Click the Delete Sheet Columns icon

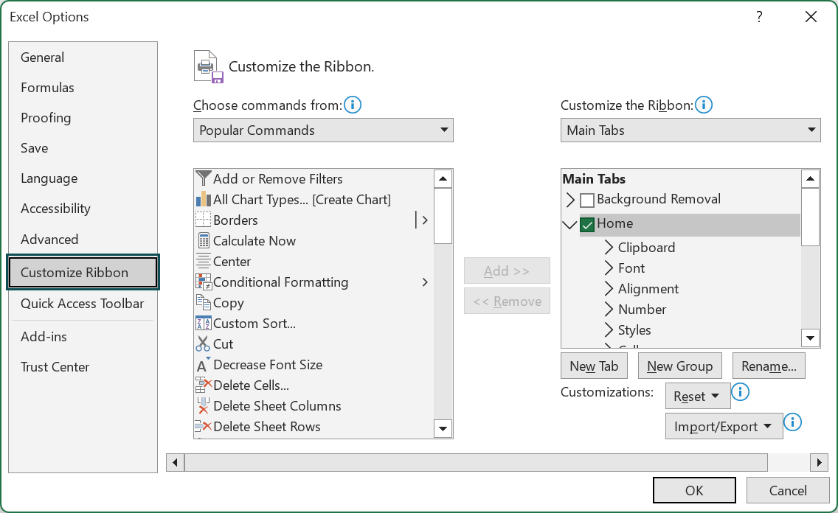[203, 405]
